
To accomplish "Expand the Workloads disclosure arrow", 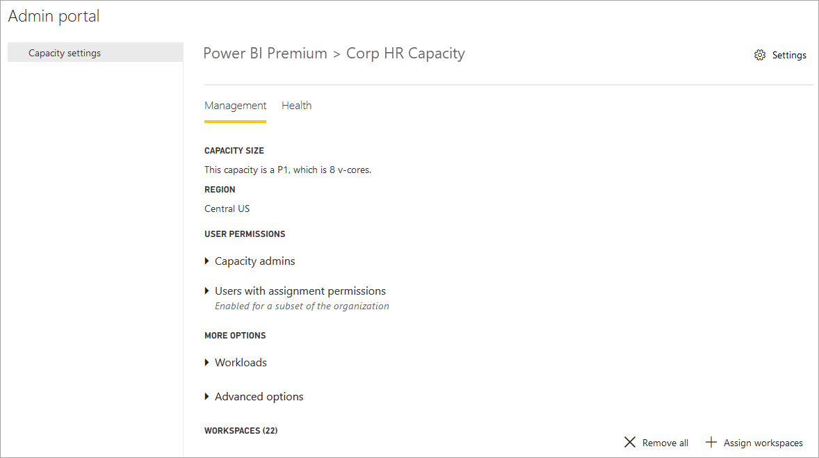I will [x=207, y=362].
